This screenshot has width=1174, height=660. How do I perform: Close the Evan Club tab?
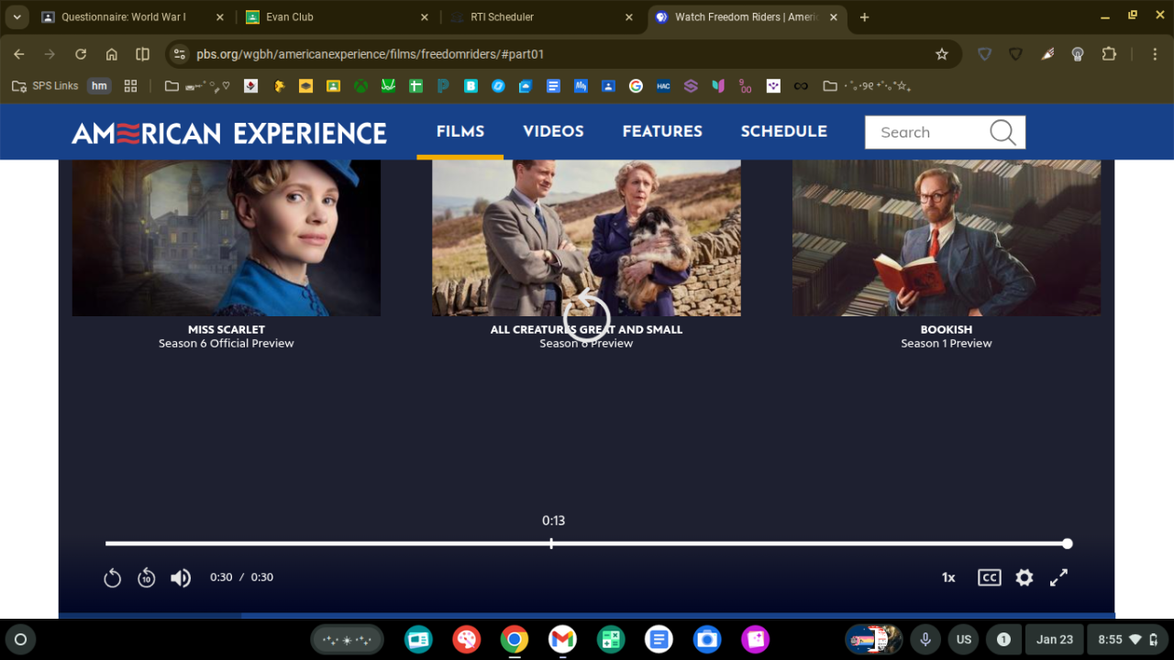[425, 17]
